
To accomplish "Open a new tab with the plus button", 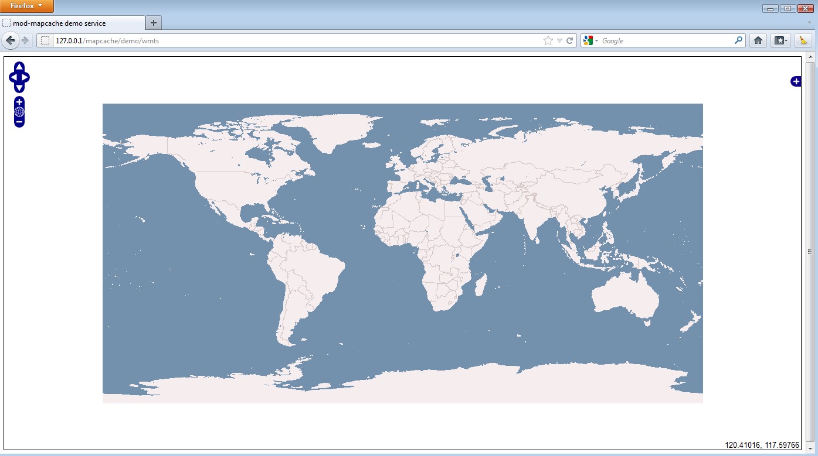I will tap(154, 23).
